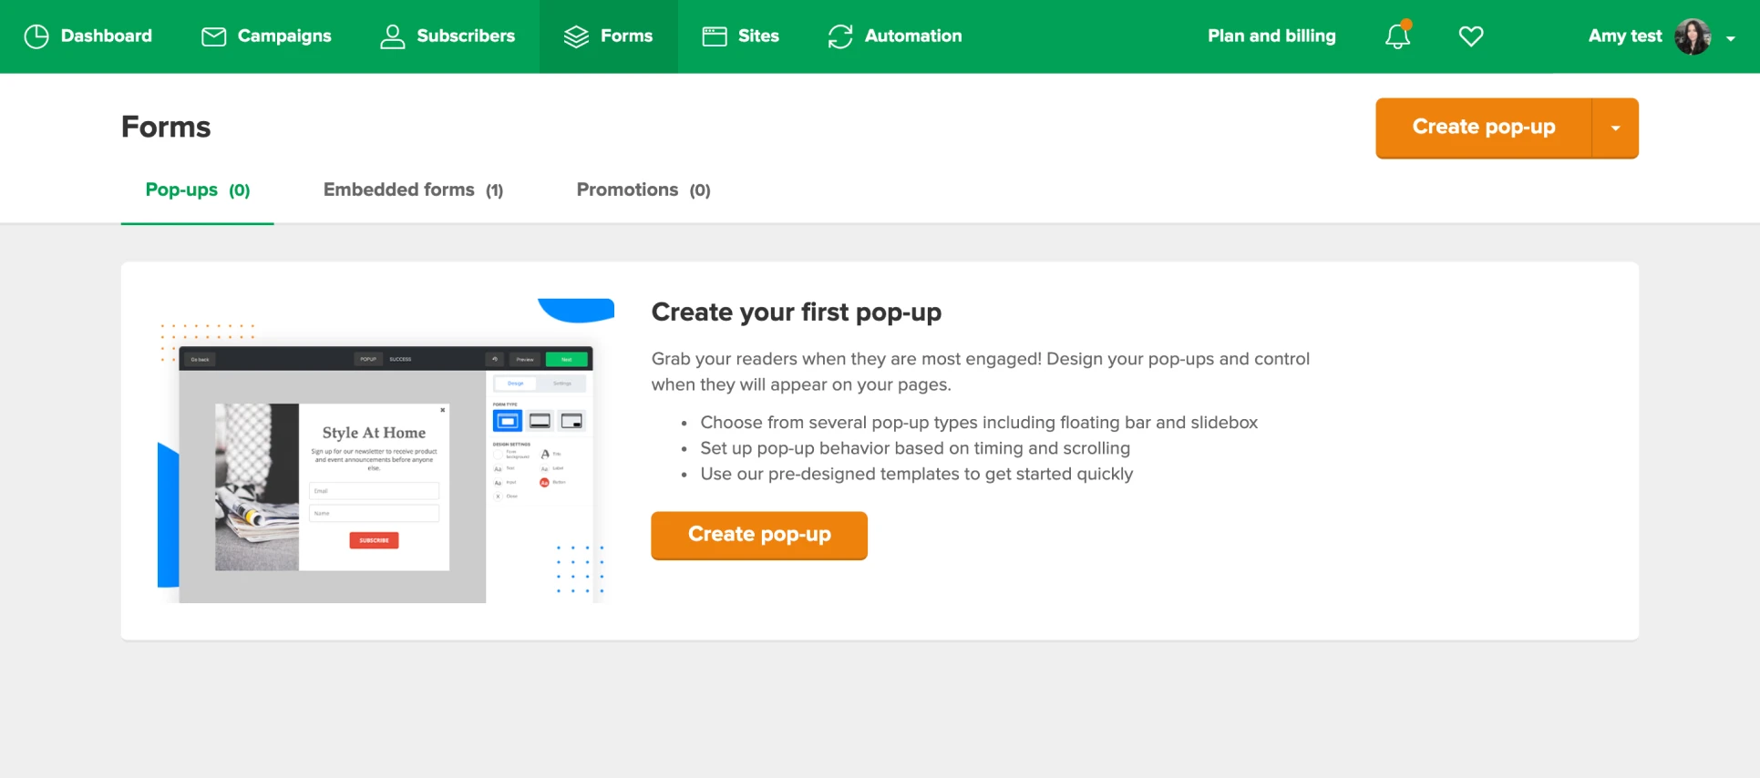This screenshot has width=1760, height=778.
Task: Click the Subscribers person icon
Action: [392, 36]
